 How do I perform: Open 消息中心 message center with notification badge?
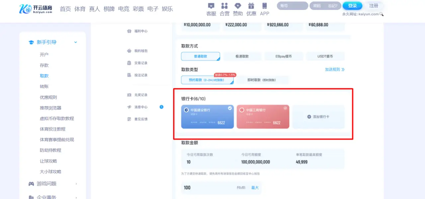click(141, 107)
